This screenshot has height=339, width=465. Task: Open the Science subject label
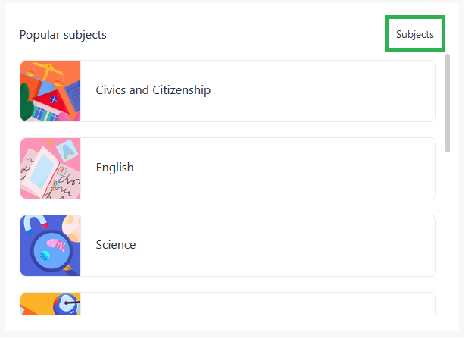[116, 245]
